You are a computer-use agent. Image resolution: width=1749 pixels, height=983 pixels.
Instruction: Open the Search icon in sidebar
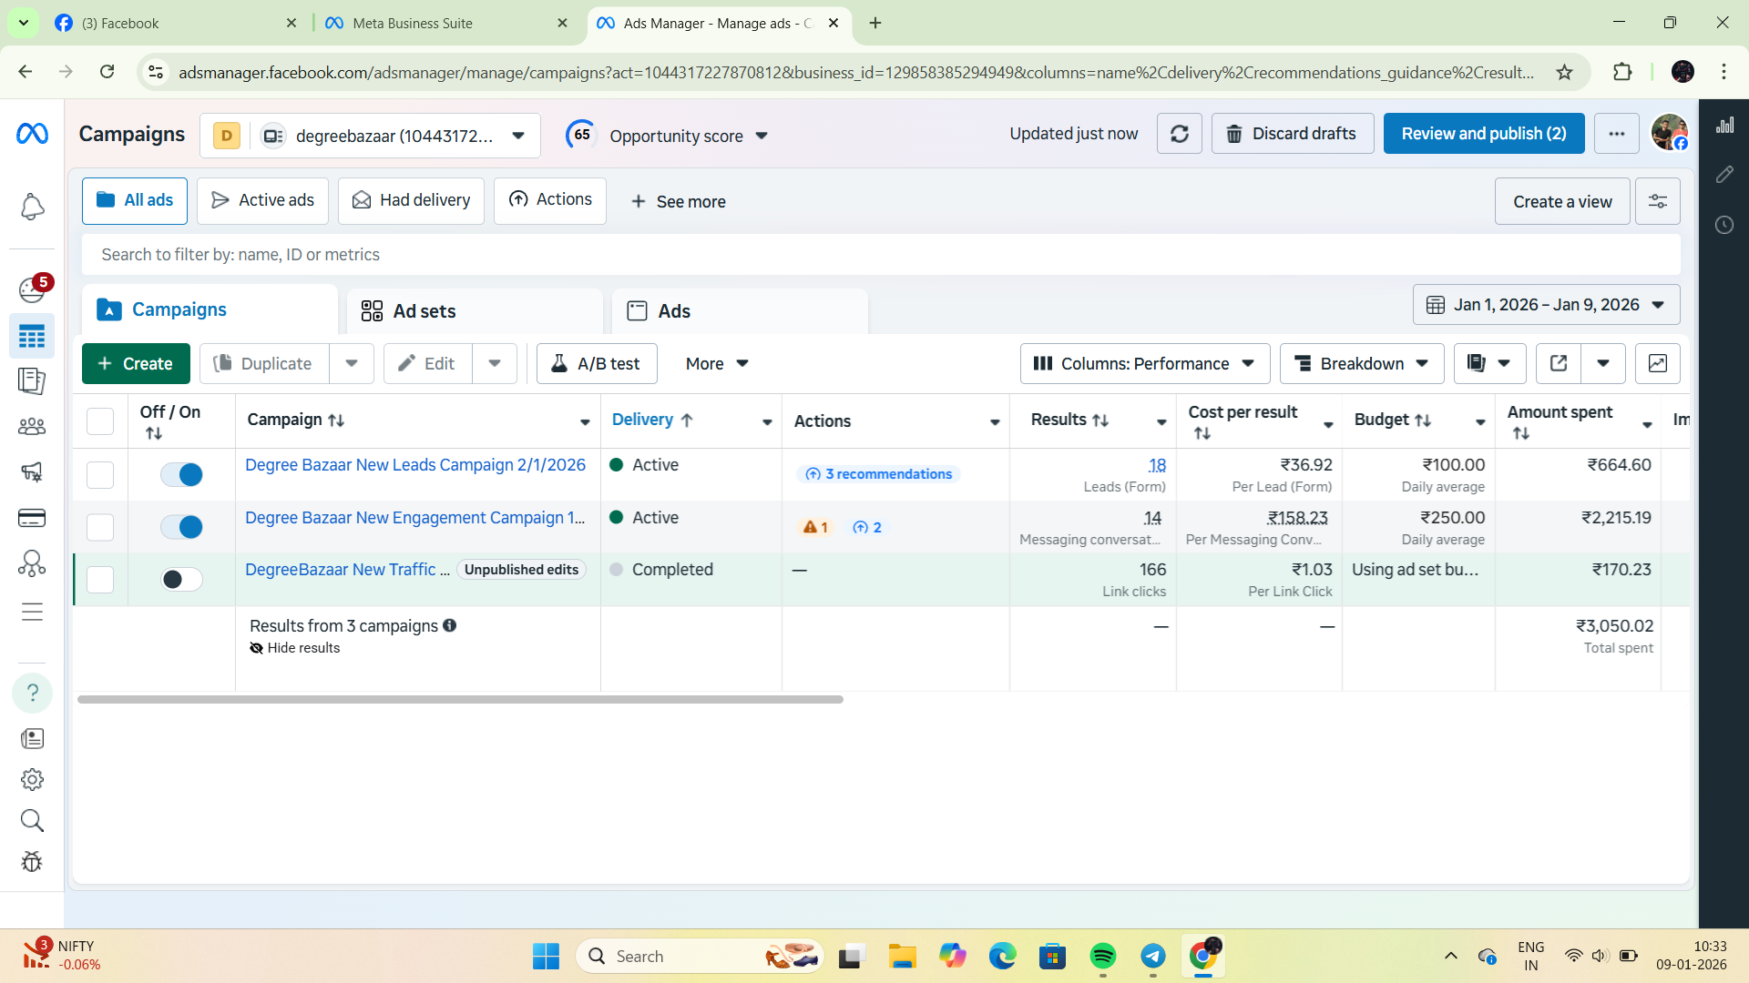(x=32, y=821)
